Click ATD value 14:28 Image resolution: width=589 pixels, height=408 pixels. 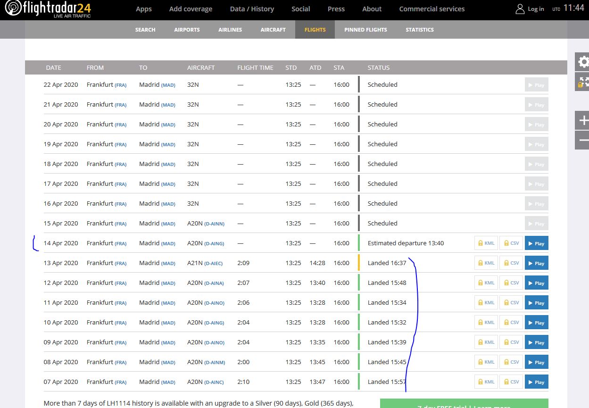(317, 263)
